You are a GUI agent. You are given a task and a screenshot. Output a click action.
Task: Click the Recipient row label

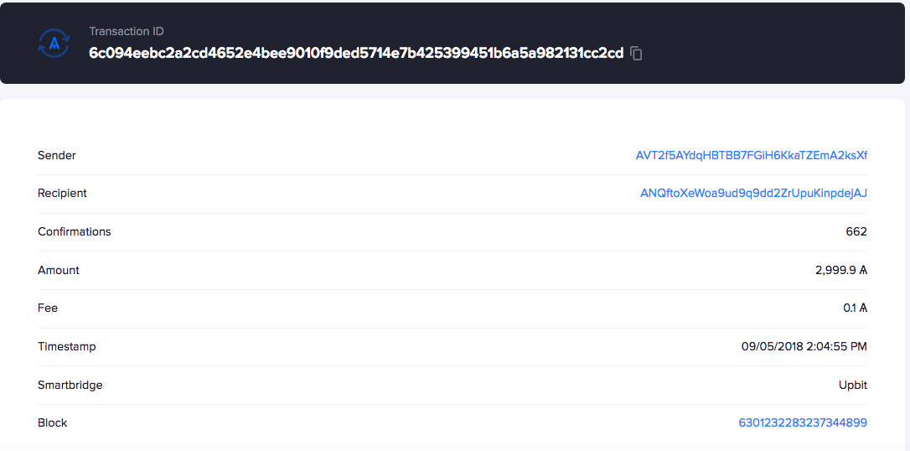pos(62,194)
